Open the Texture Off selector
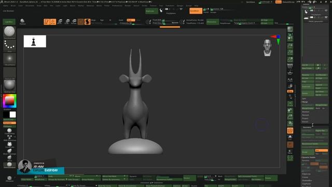Viewport: 332px width, 187px height. point(9,73)
